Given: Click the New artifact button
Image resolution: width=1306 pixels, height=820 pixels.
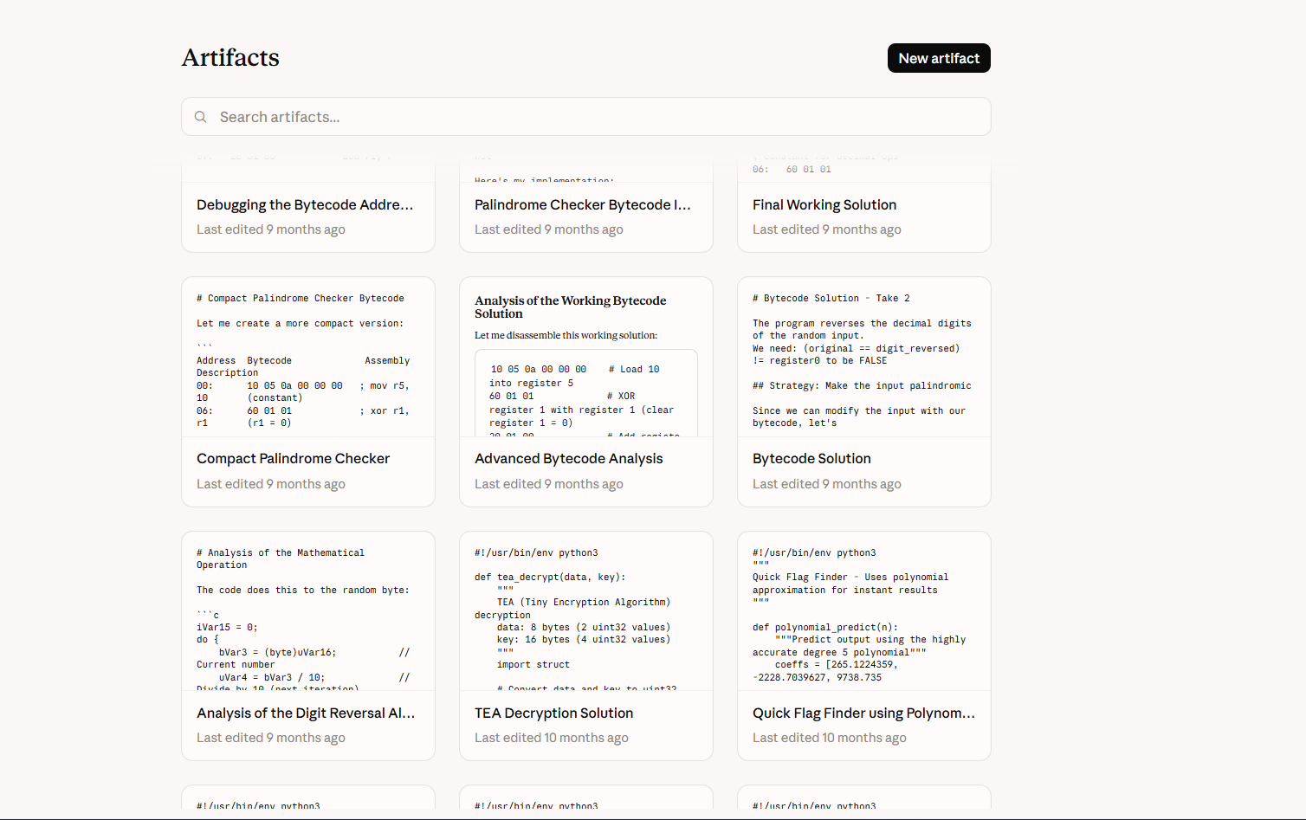Looking at the screenshot, I should (x=939, y=58).
